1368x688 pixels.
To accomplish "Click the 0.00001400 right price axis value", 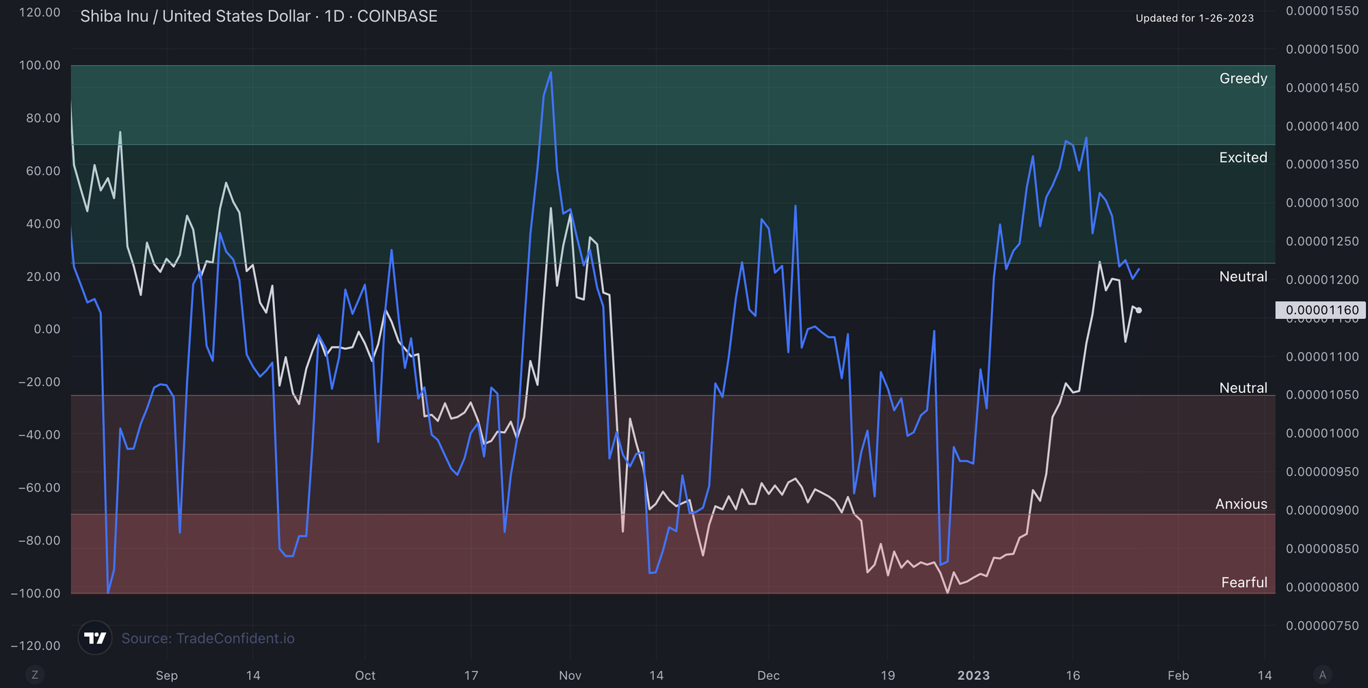I will tap(1322, 126).
